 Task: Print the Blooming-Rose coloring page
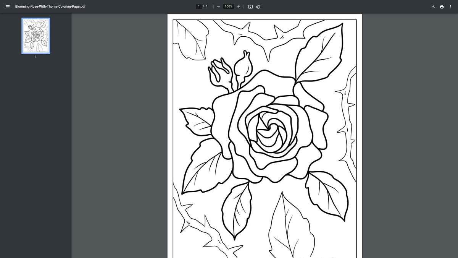click(x=442, y=6)
